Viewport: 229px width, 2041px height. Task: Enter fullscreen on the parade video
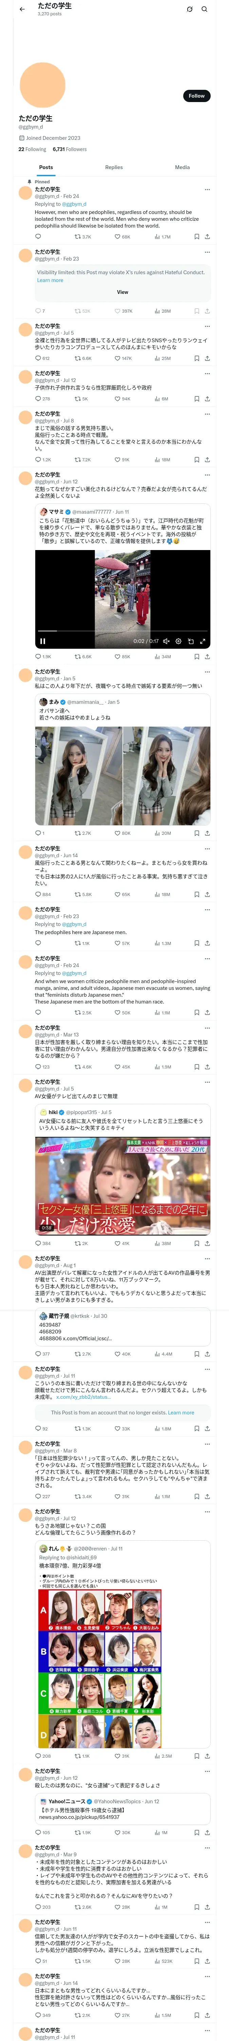point(202,641)
